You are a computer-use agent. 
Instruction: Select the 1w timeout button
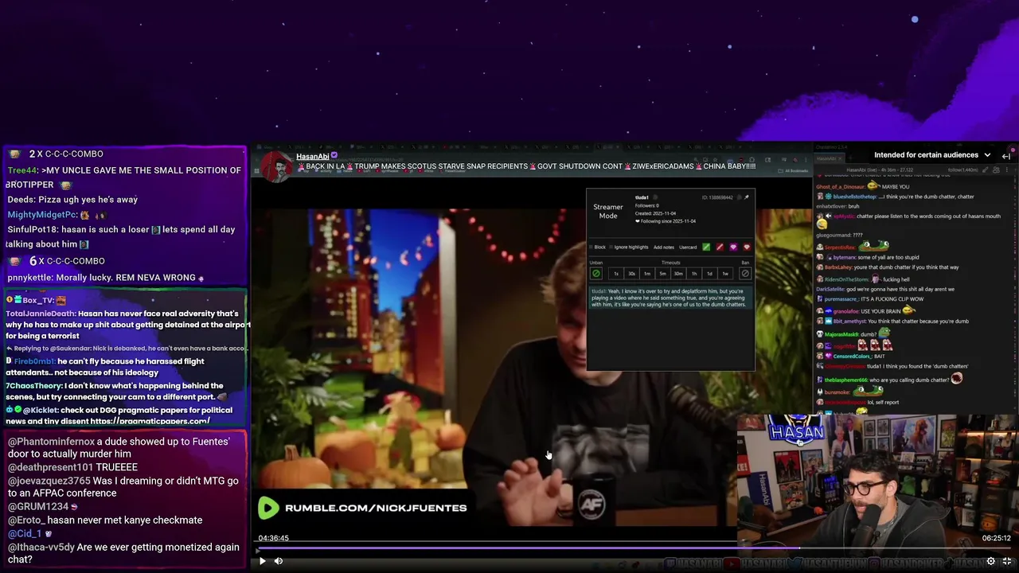pyautogui.click(x=725, y=274)
